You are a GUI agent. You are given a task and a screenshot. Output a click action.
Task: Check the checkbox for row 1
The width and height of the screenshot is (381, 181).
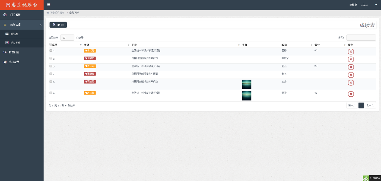(51, 50)
